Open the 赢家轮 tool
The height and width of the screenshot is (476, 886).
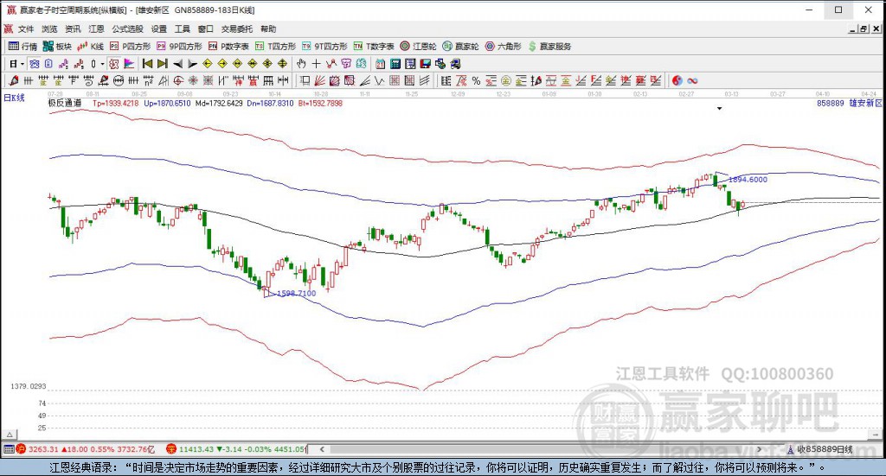click(460, 47)
